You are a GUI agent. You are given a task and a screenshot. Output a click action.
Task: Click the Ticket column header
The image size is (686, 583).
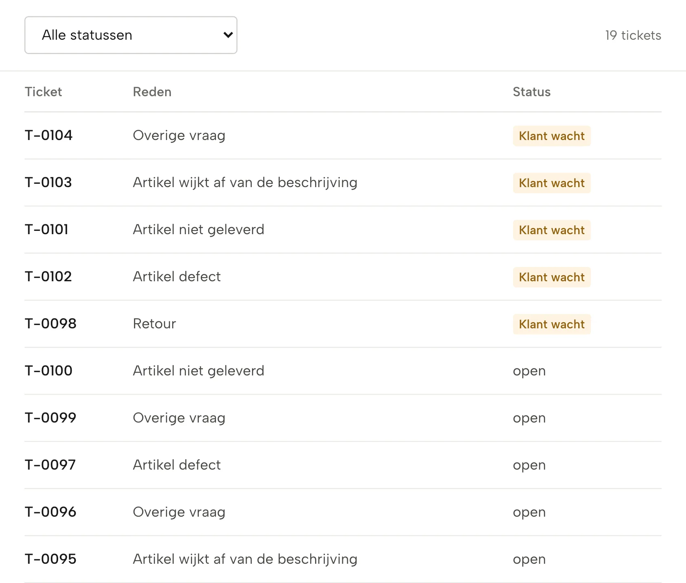coord(43,92)
